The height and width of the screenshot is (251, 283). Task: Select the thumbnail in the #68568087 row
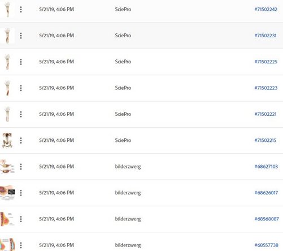7,219
